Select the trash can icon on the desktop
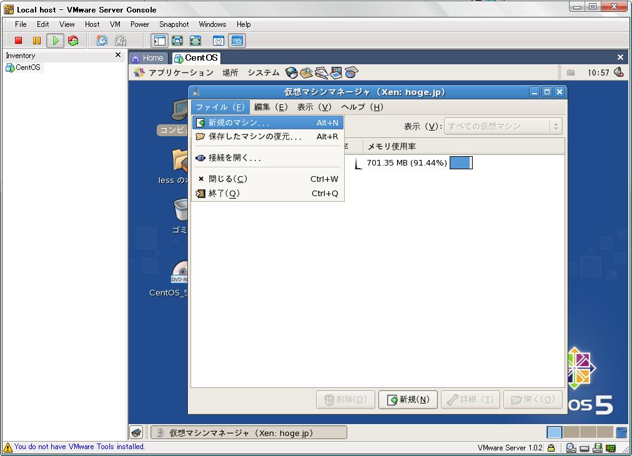Image resolution: width=632 pixels, height=456 pixels. coord(181,210)
